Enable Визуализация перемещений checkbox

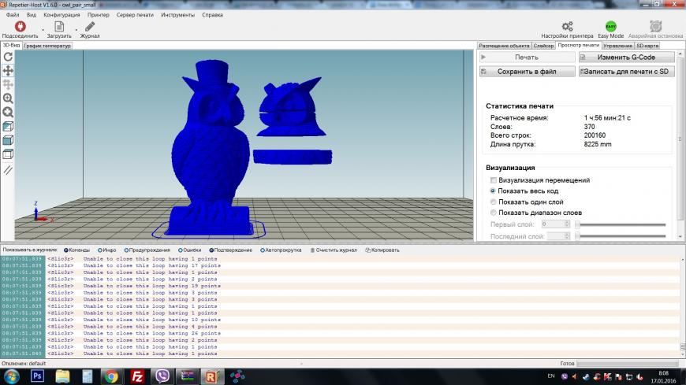click(494, 180)
